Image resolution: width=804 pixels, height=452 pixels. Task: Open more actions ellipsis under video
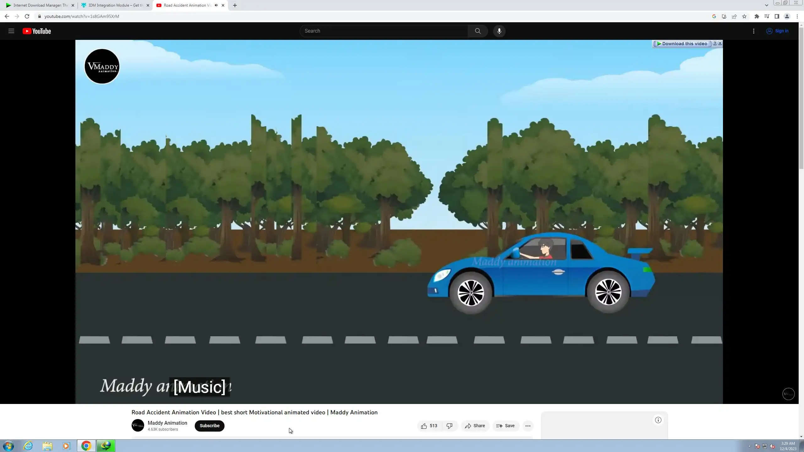(x=528, y=426)
